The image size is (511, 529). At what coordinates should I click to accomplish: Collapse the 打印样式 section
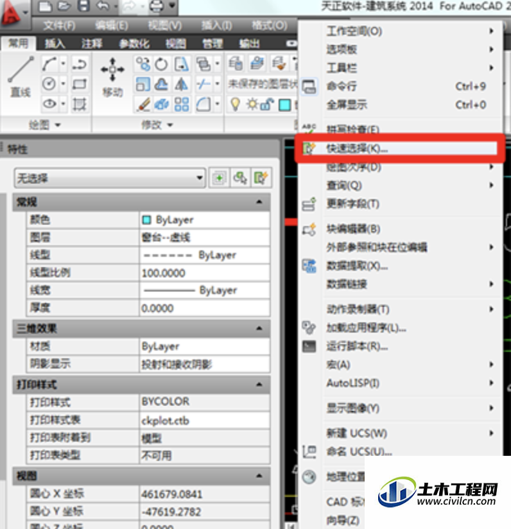click(259, 385)
